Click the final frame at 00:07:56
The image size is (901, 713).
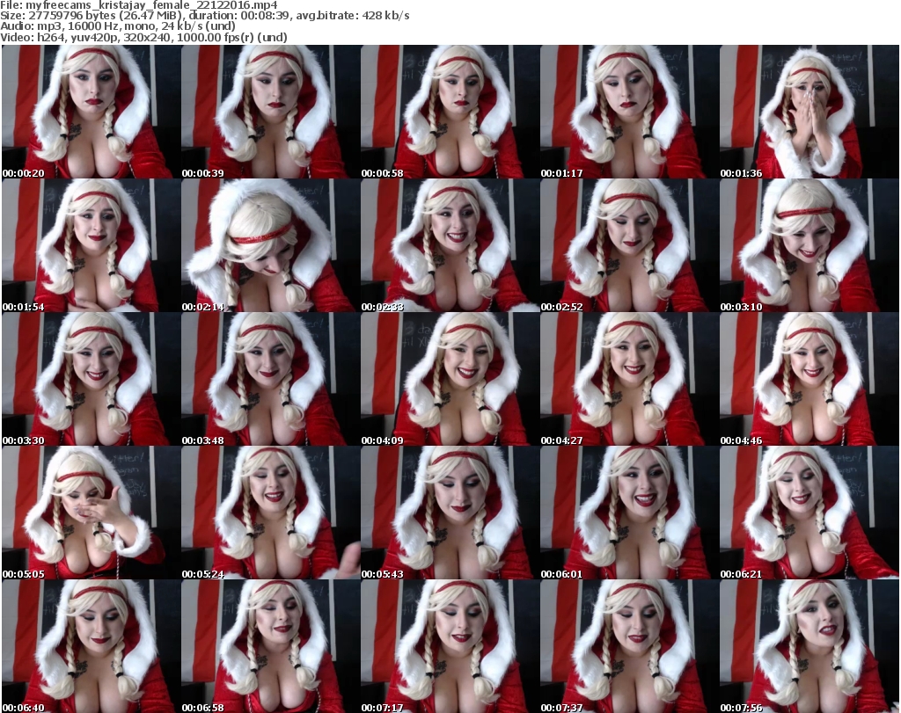(x=809, y=646)
